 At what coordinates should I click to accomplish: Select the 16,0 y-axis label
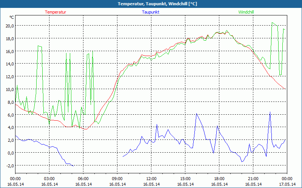point(10,51)
